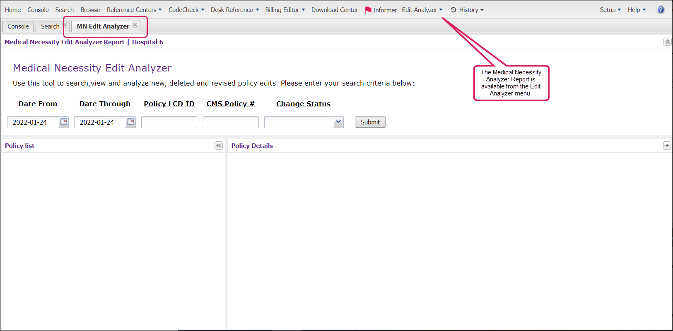Click the Policy LCD ID header link
The width and height of the screenshot is (673, 331).
pos(169,104)
